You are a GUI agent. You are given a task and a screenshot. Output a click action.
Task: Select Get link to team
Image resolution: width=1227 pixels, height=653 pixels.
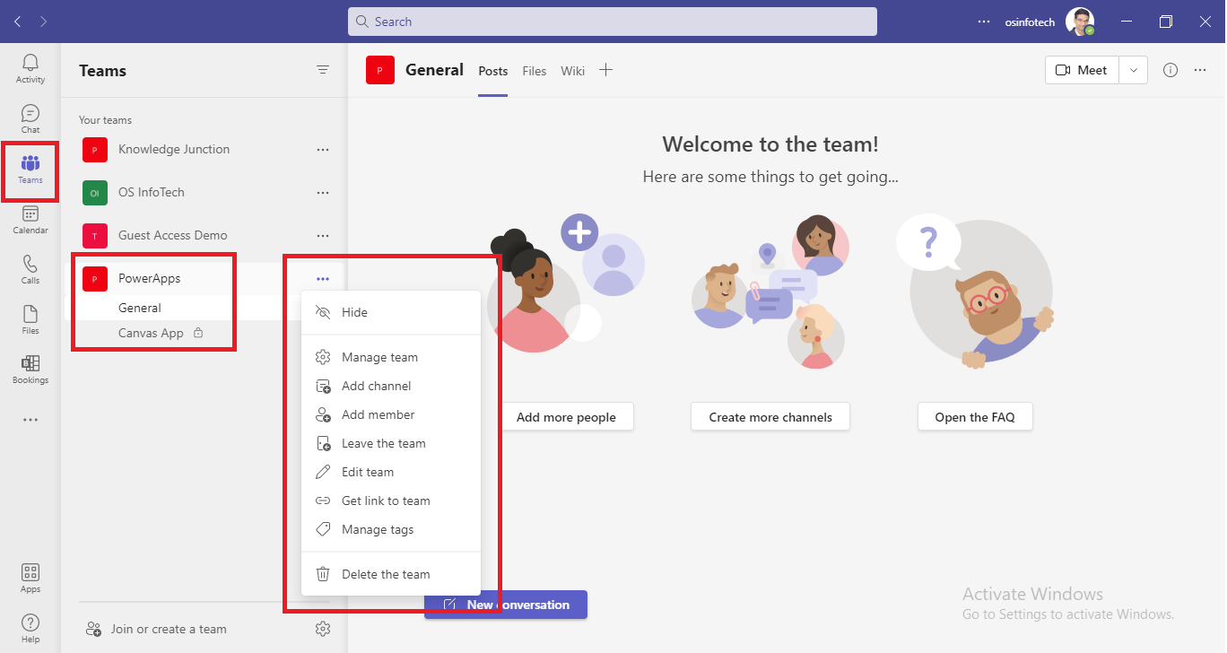391,501
